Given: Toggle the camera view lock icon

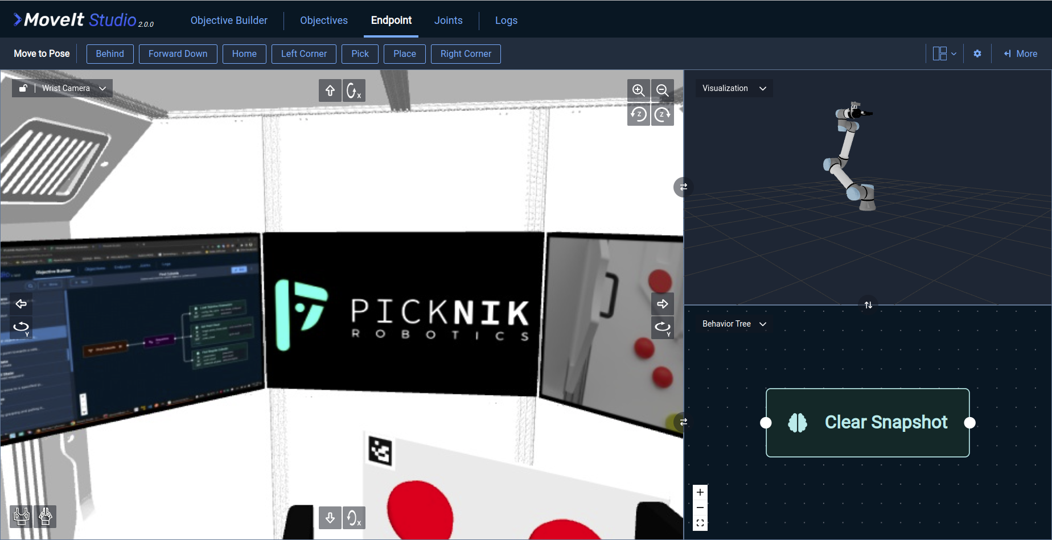Looking at the screenshot, I should click(x=23, y=88).
